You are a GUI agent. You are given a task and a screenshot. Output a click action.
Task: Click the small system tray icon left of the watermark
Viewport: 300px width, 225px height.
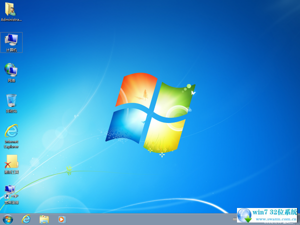click(x=234, y=218)
